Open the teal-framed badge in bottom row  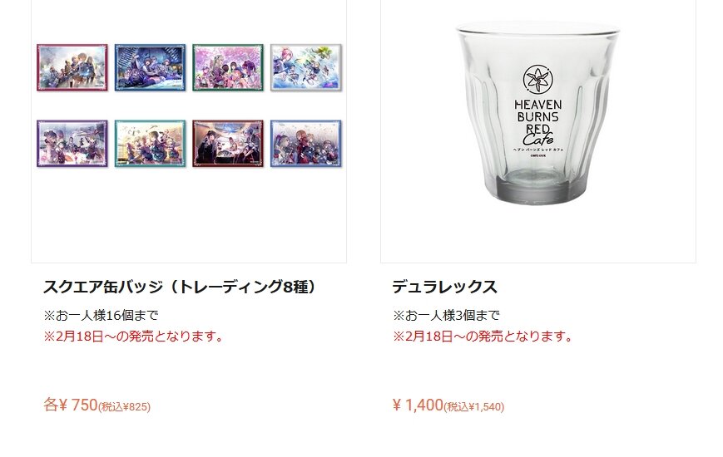coord(150,144)
